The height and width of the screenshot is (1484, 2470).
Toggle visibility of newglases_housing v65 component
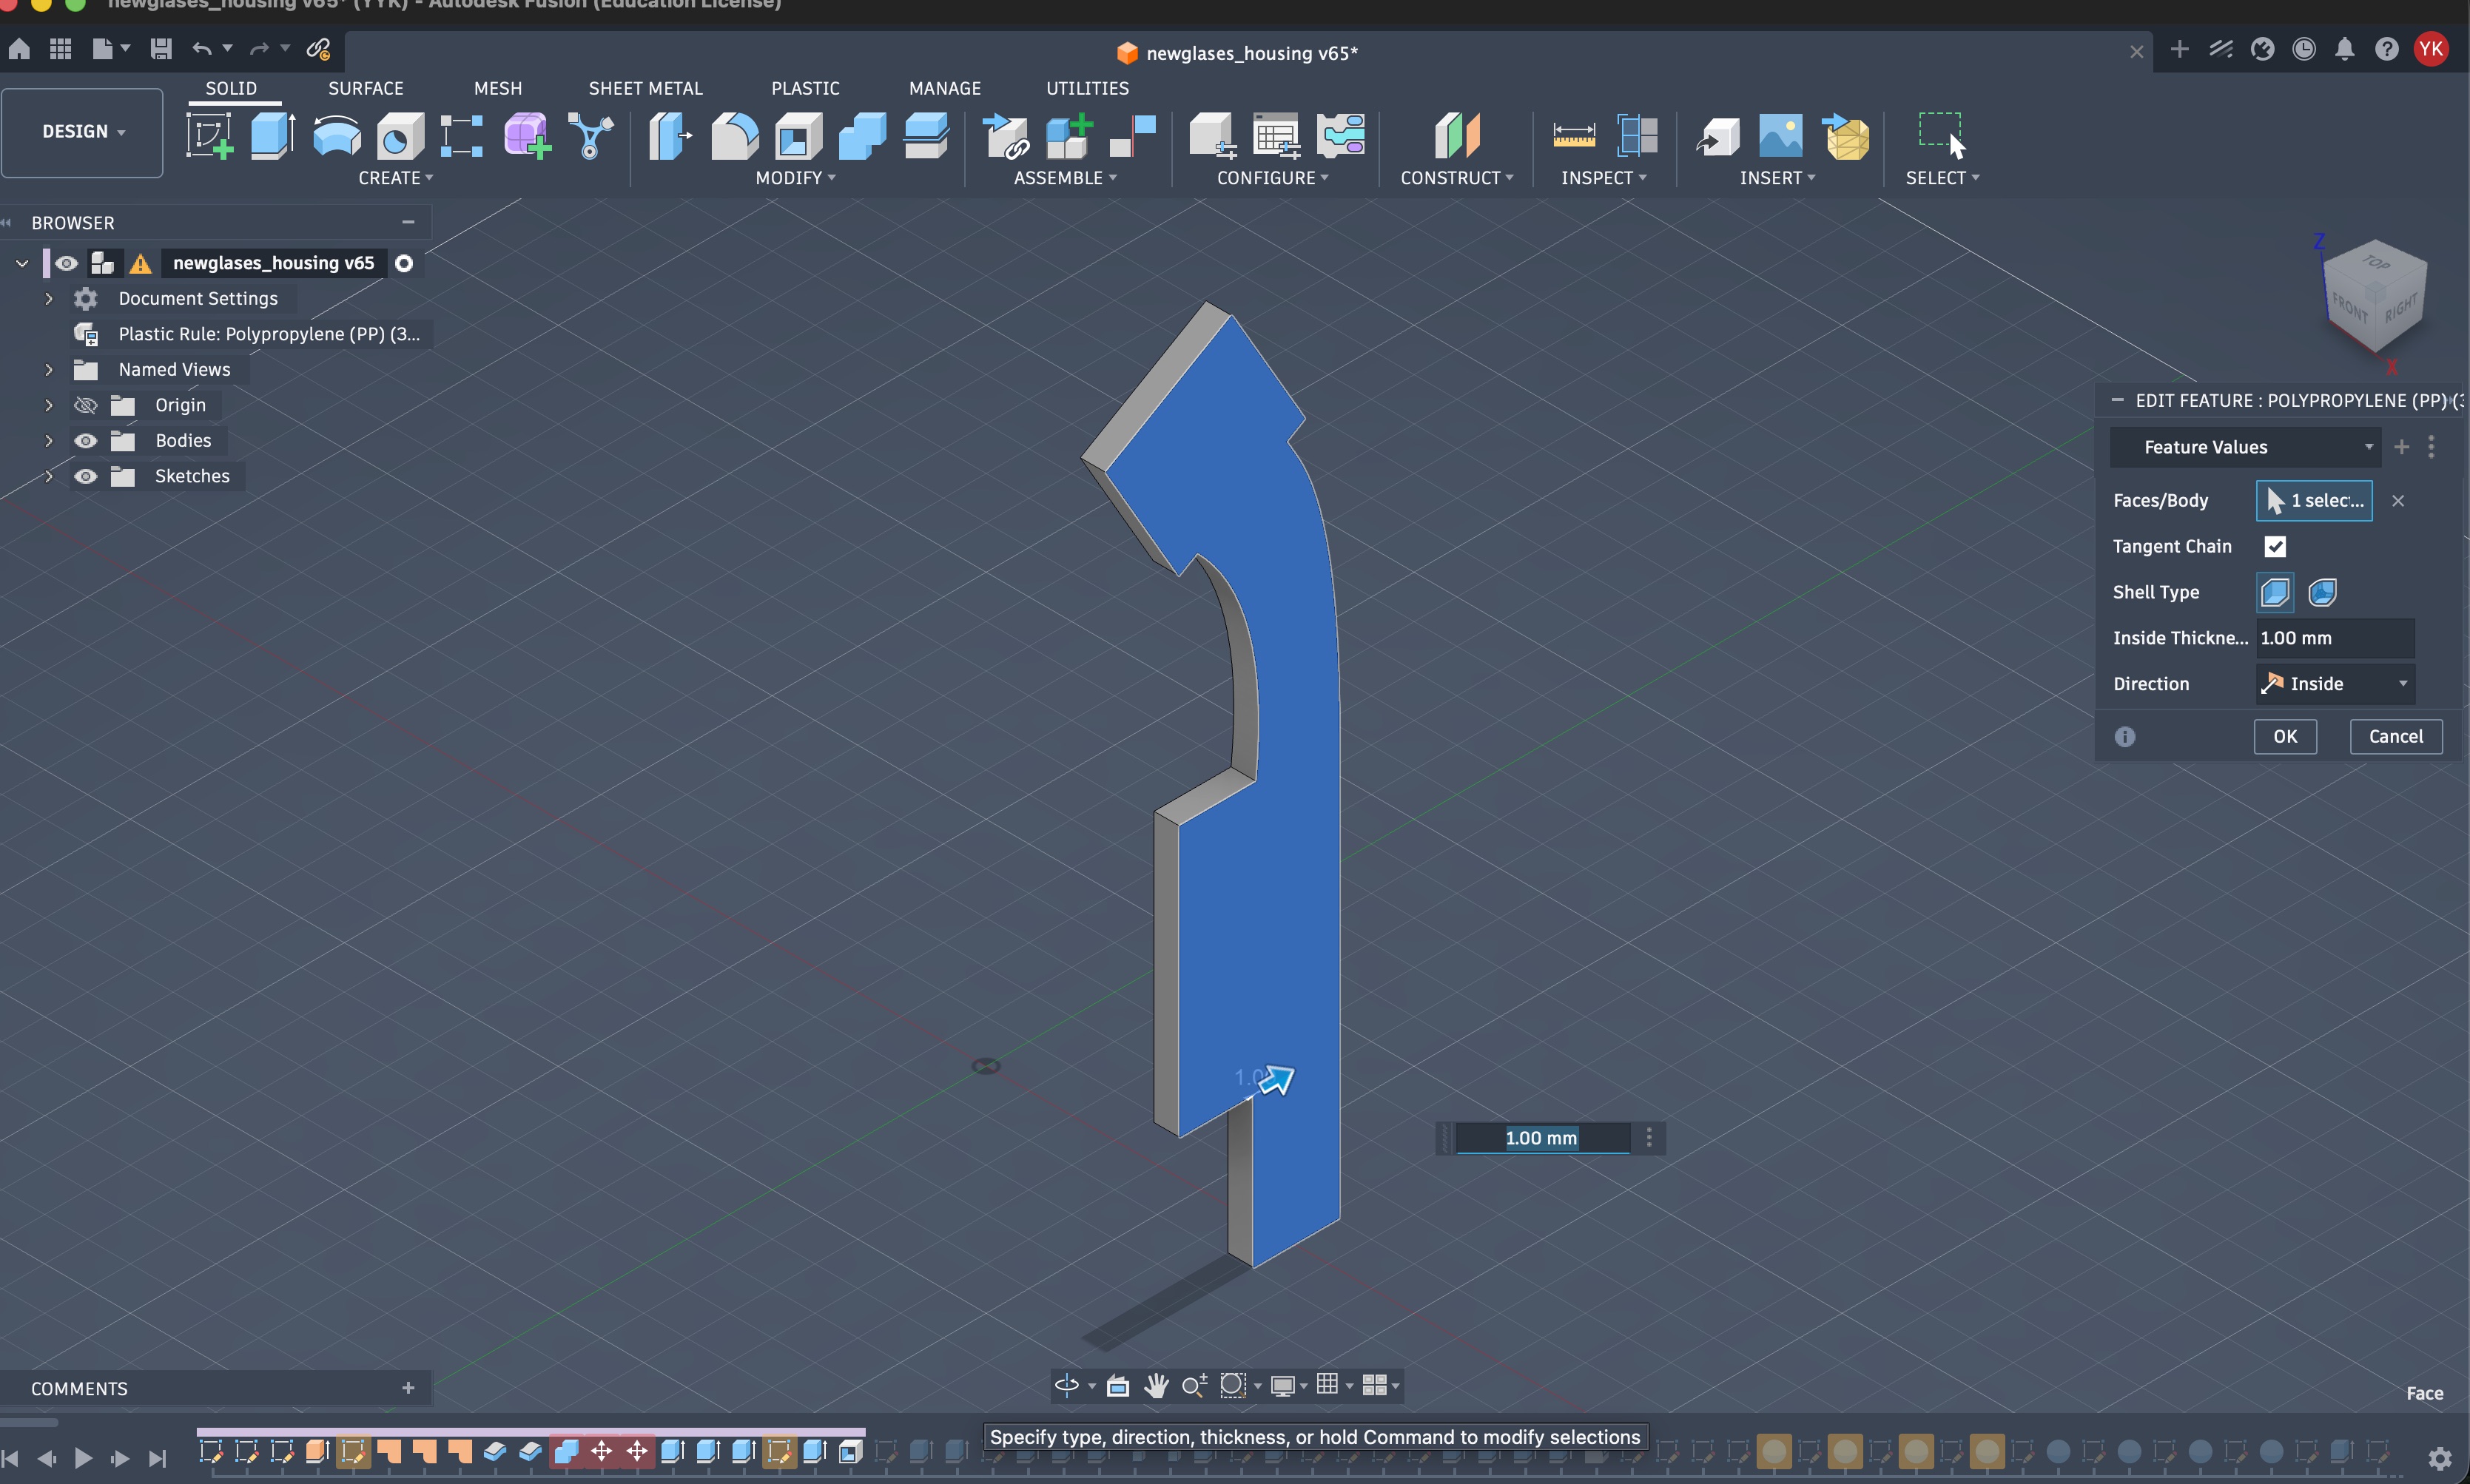point(66,263)
